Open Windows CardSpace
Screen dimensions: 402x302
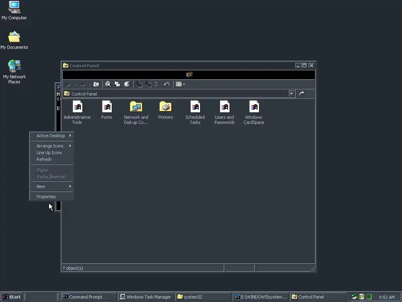(254, 112)
